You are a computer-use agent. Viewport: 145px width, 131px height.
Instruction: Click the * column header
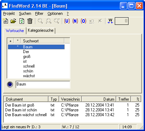click(18, 41)
